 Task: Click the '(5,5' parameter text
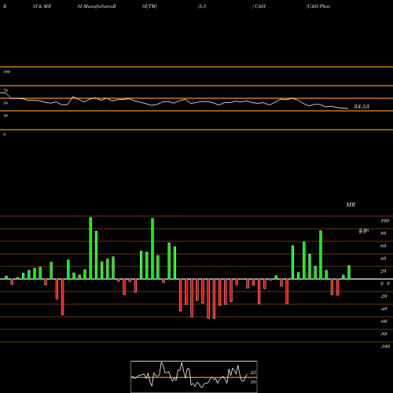202,6
